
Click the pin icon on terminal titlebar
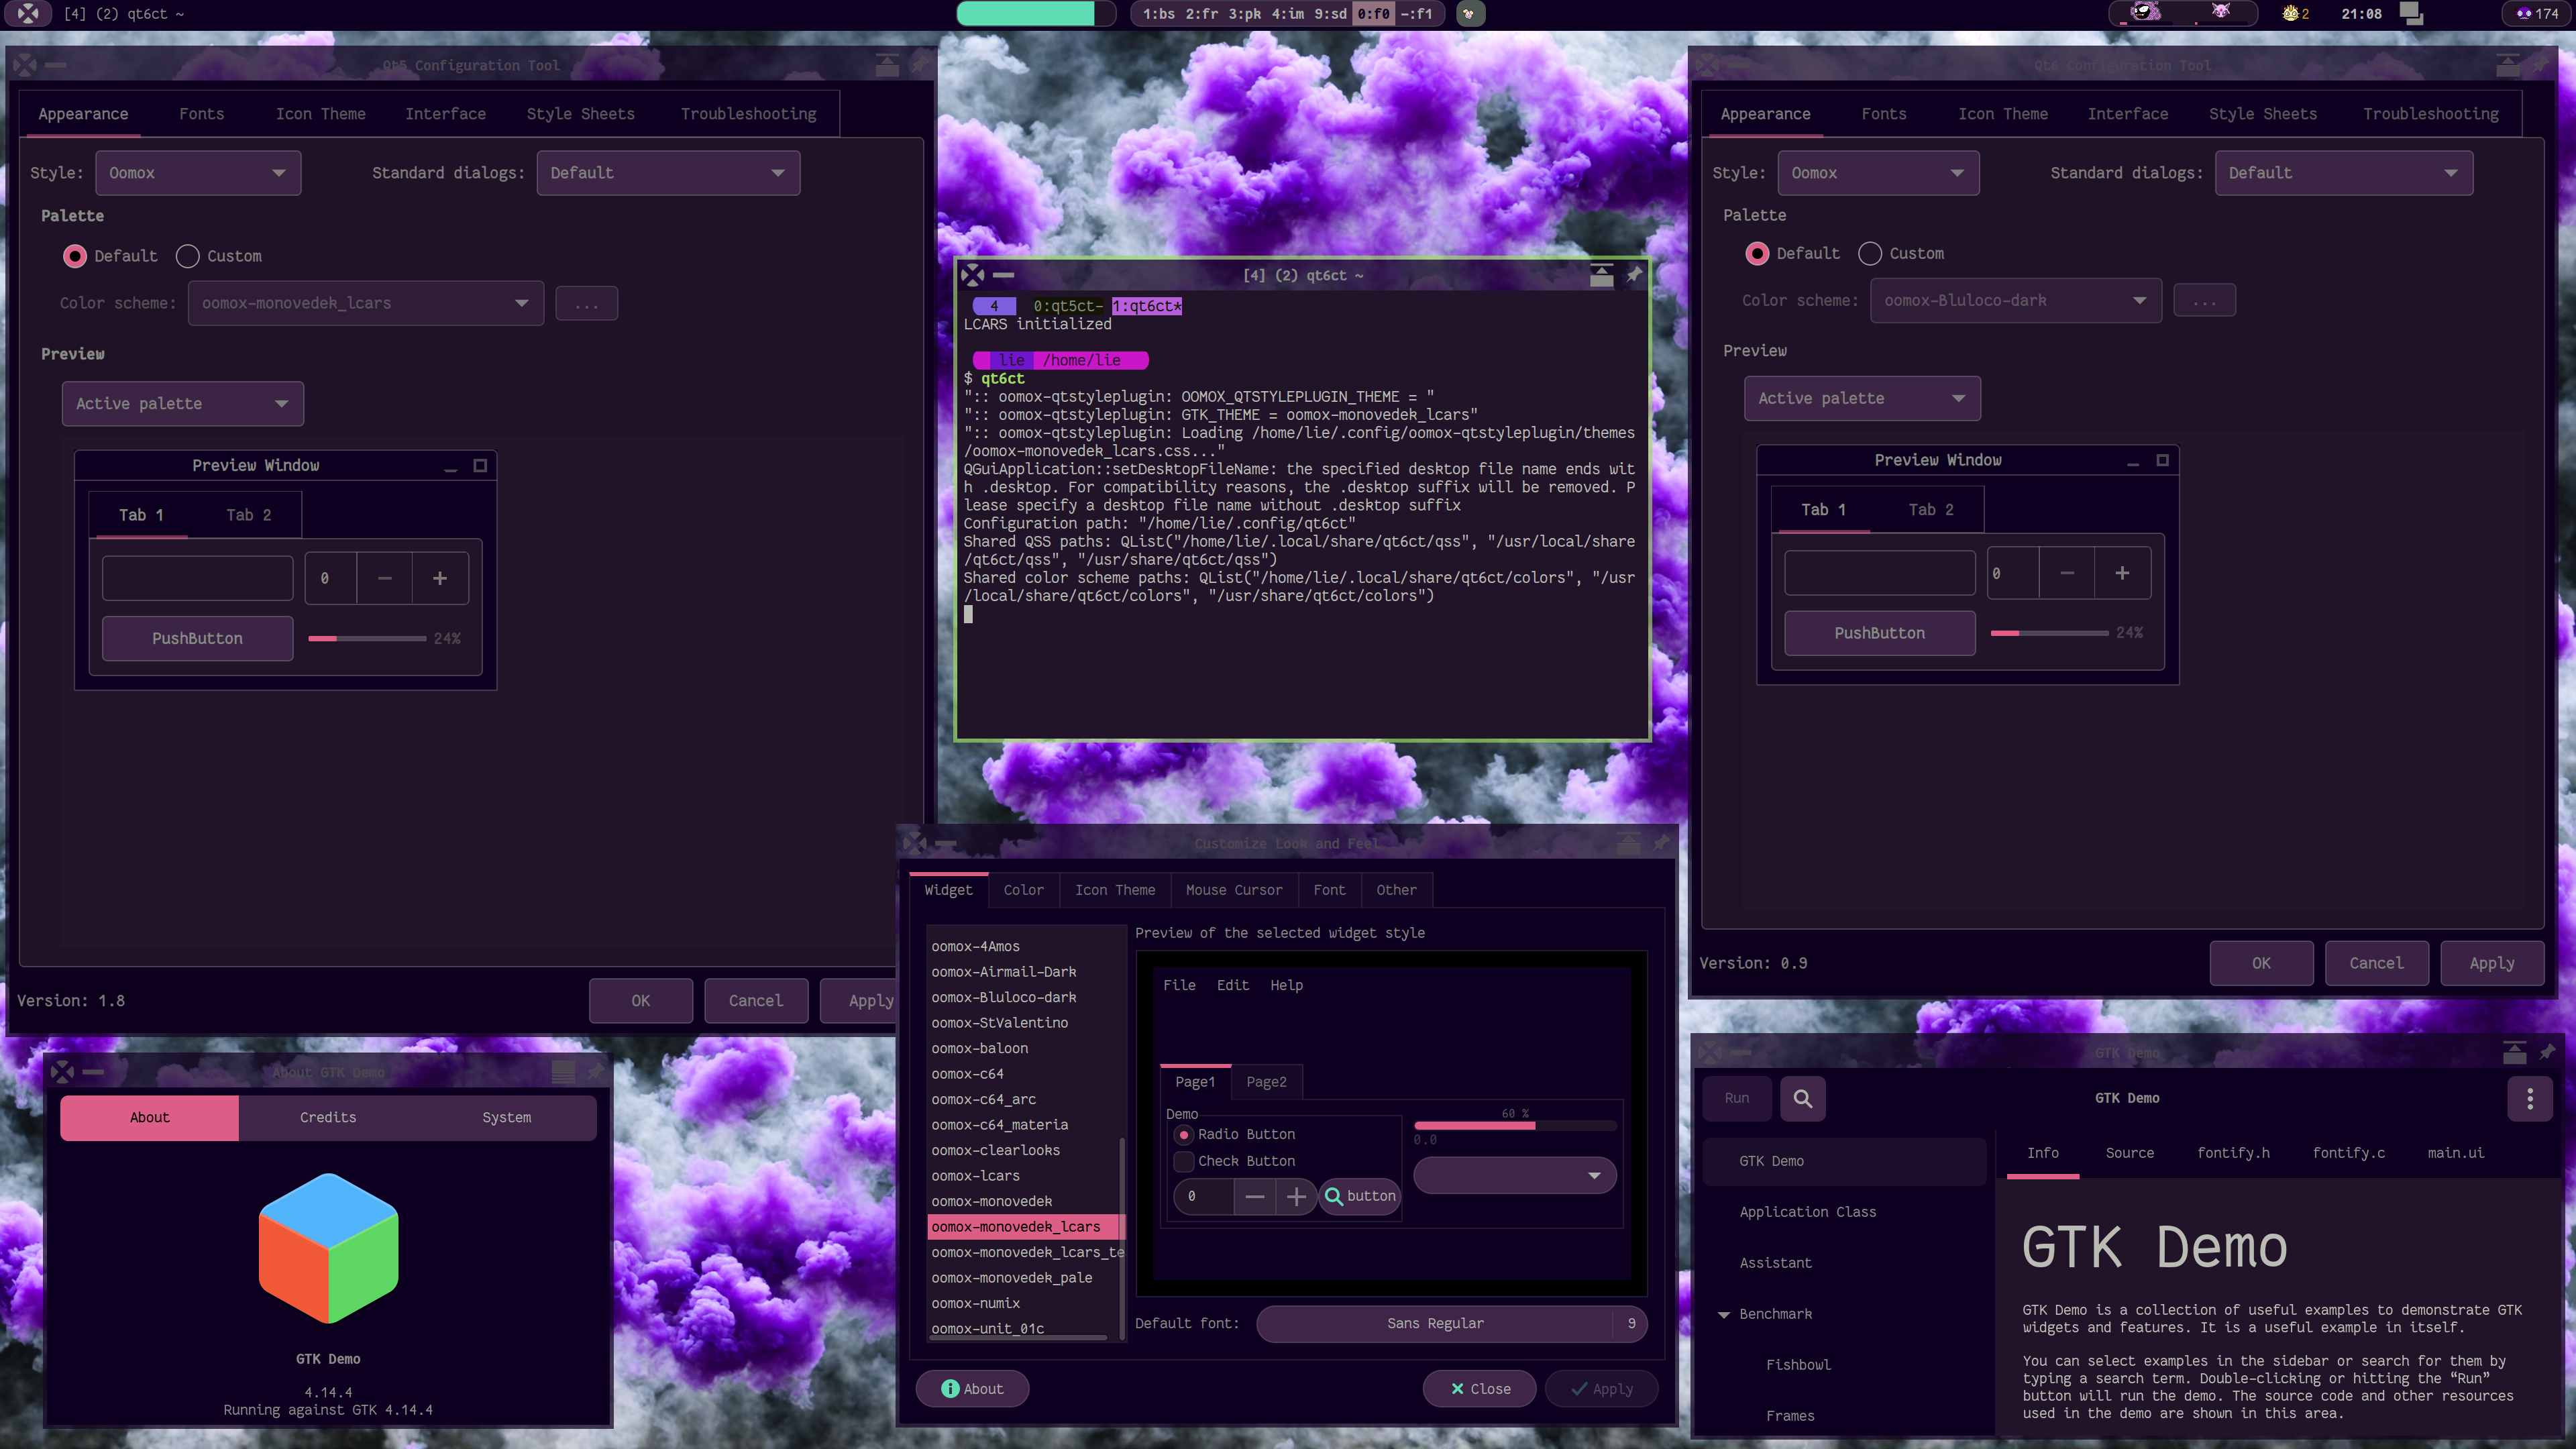(1634, 274)
